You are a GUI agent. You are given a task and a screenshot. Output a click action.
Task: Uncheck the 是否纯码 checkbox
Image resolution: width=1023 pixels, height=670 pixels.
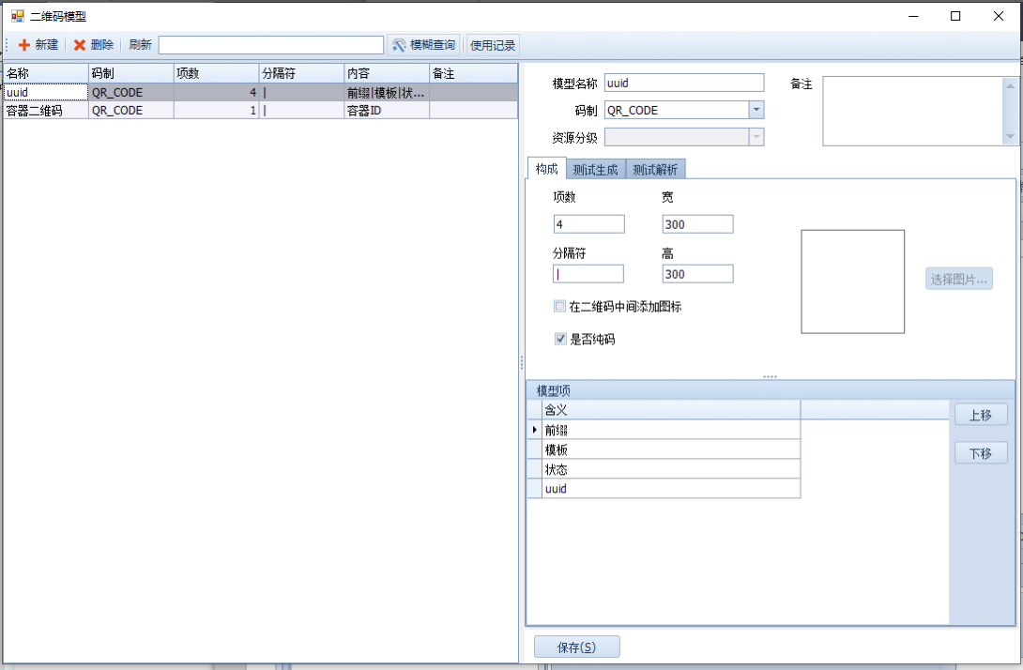560,340
